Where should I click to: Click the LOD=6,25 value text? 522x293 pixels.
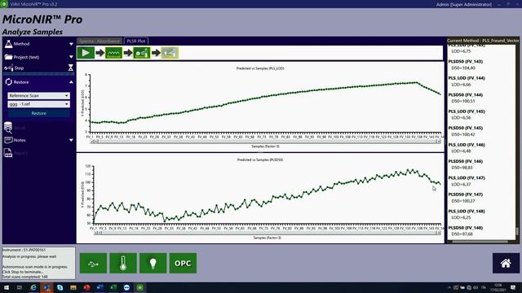(x=461, y=217)
